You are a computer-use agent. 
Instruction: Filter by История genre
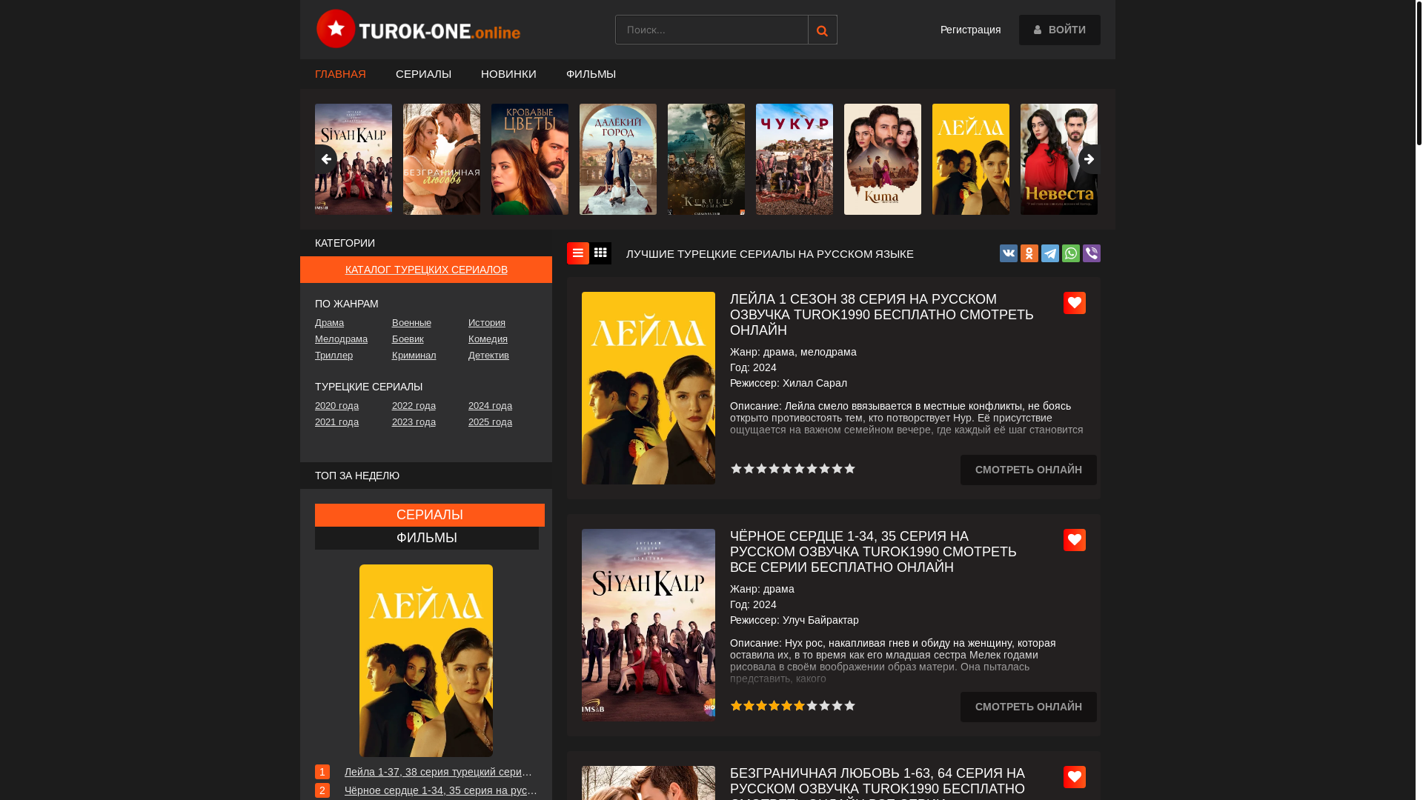(487, 323)
